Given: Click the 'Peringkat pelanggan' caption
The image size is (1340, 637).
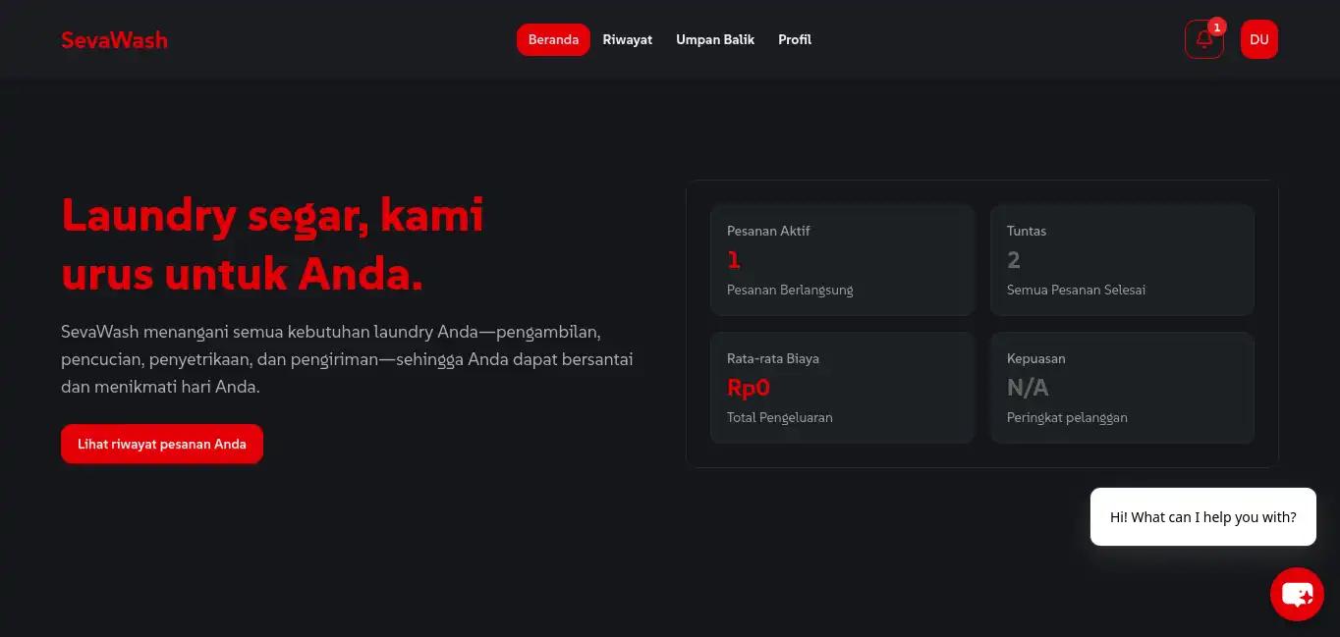Looking at the screenshot, I should (1067, 417).
